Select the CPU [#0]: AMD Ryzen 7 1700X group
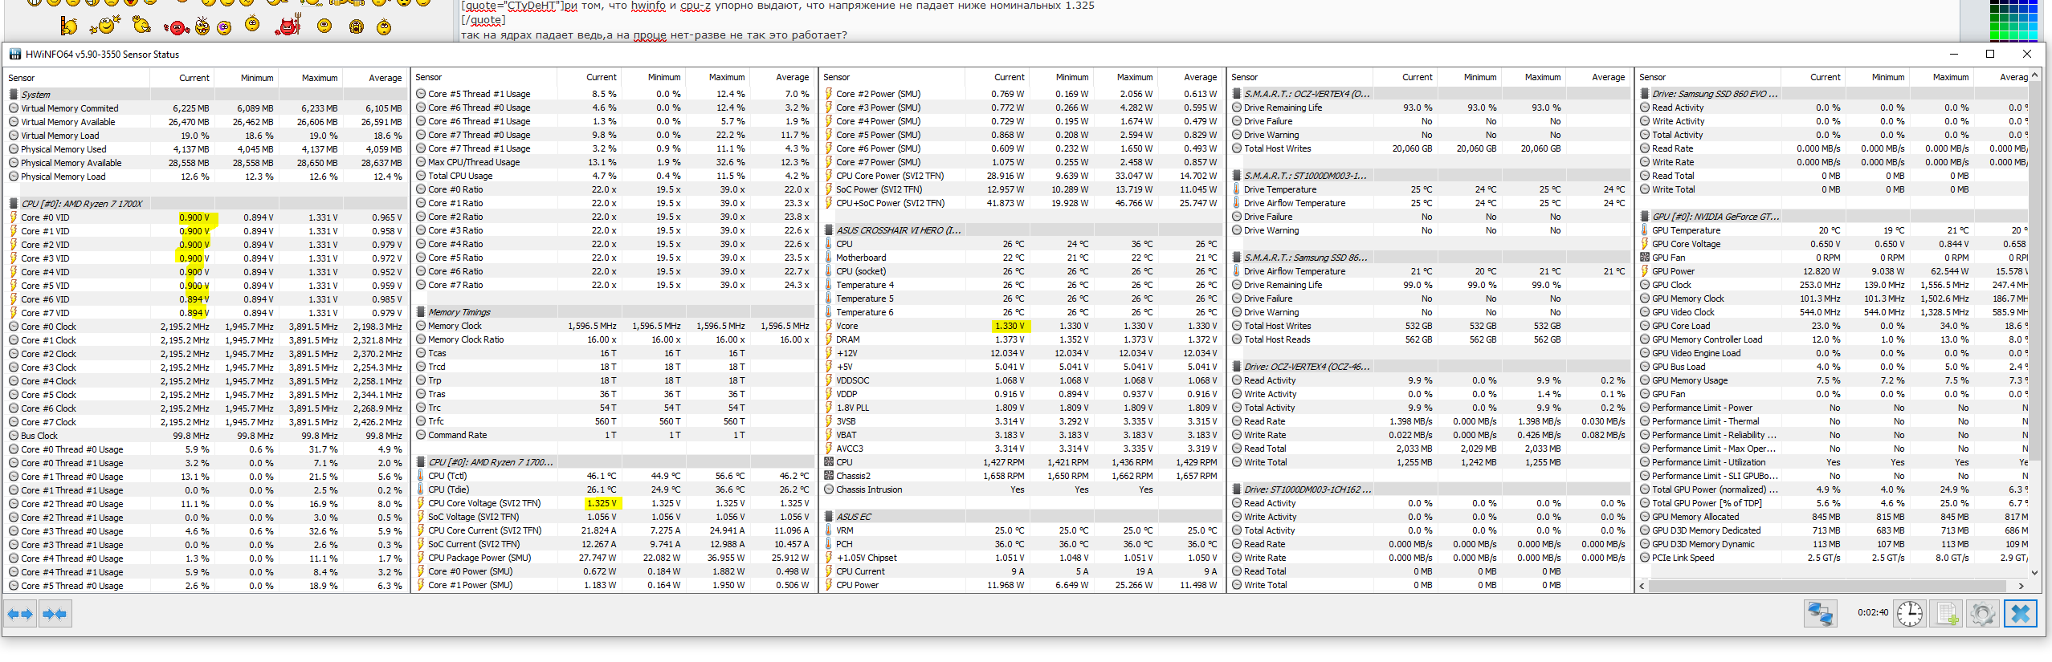 (x=206, y=204)
